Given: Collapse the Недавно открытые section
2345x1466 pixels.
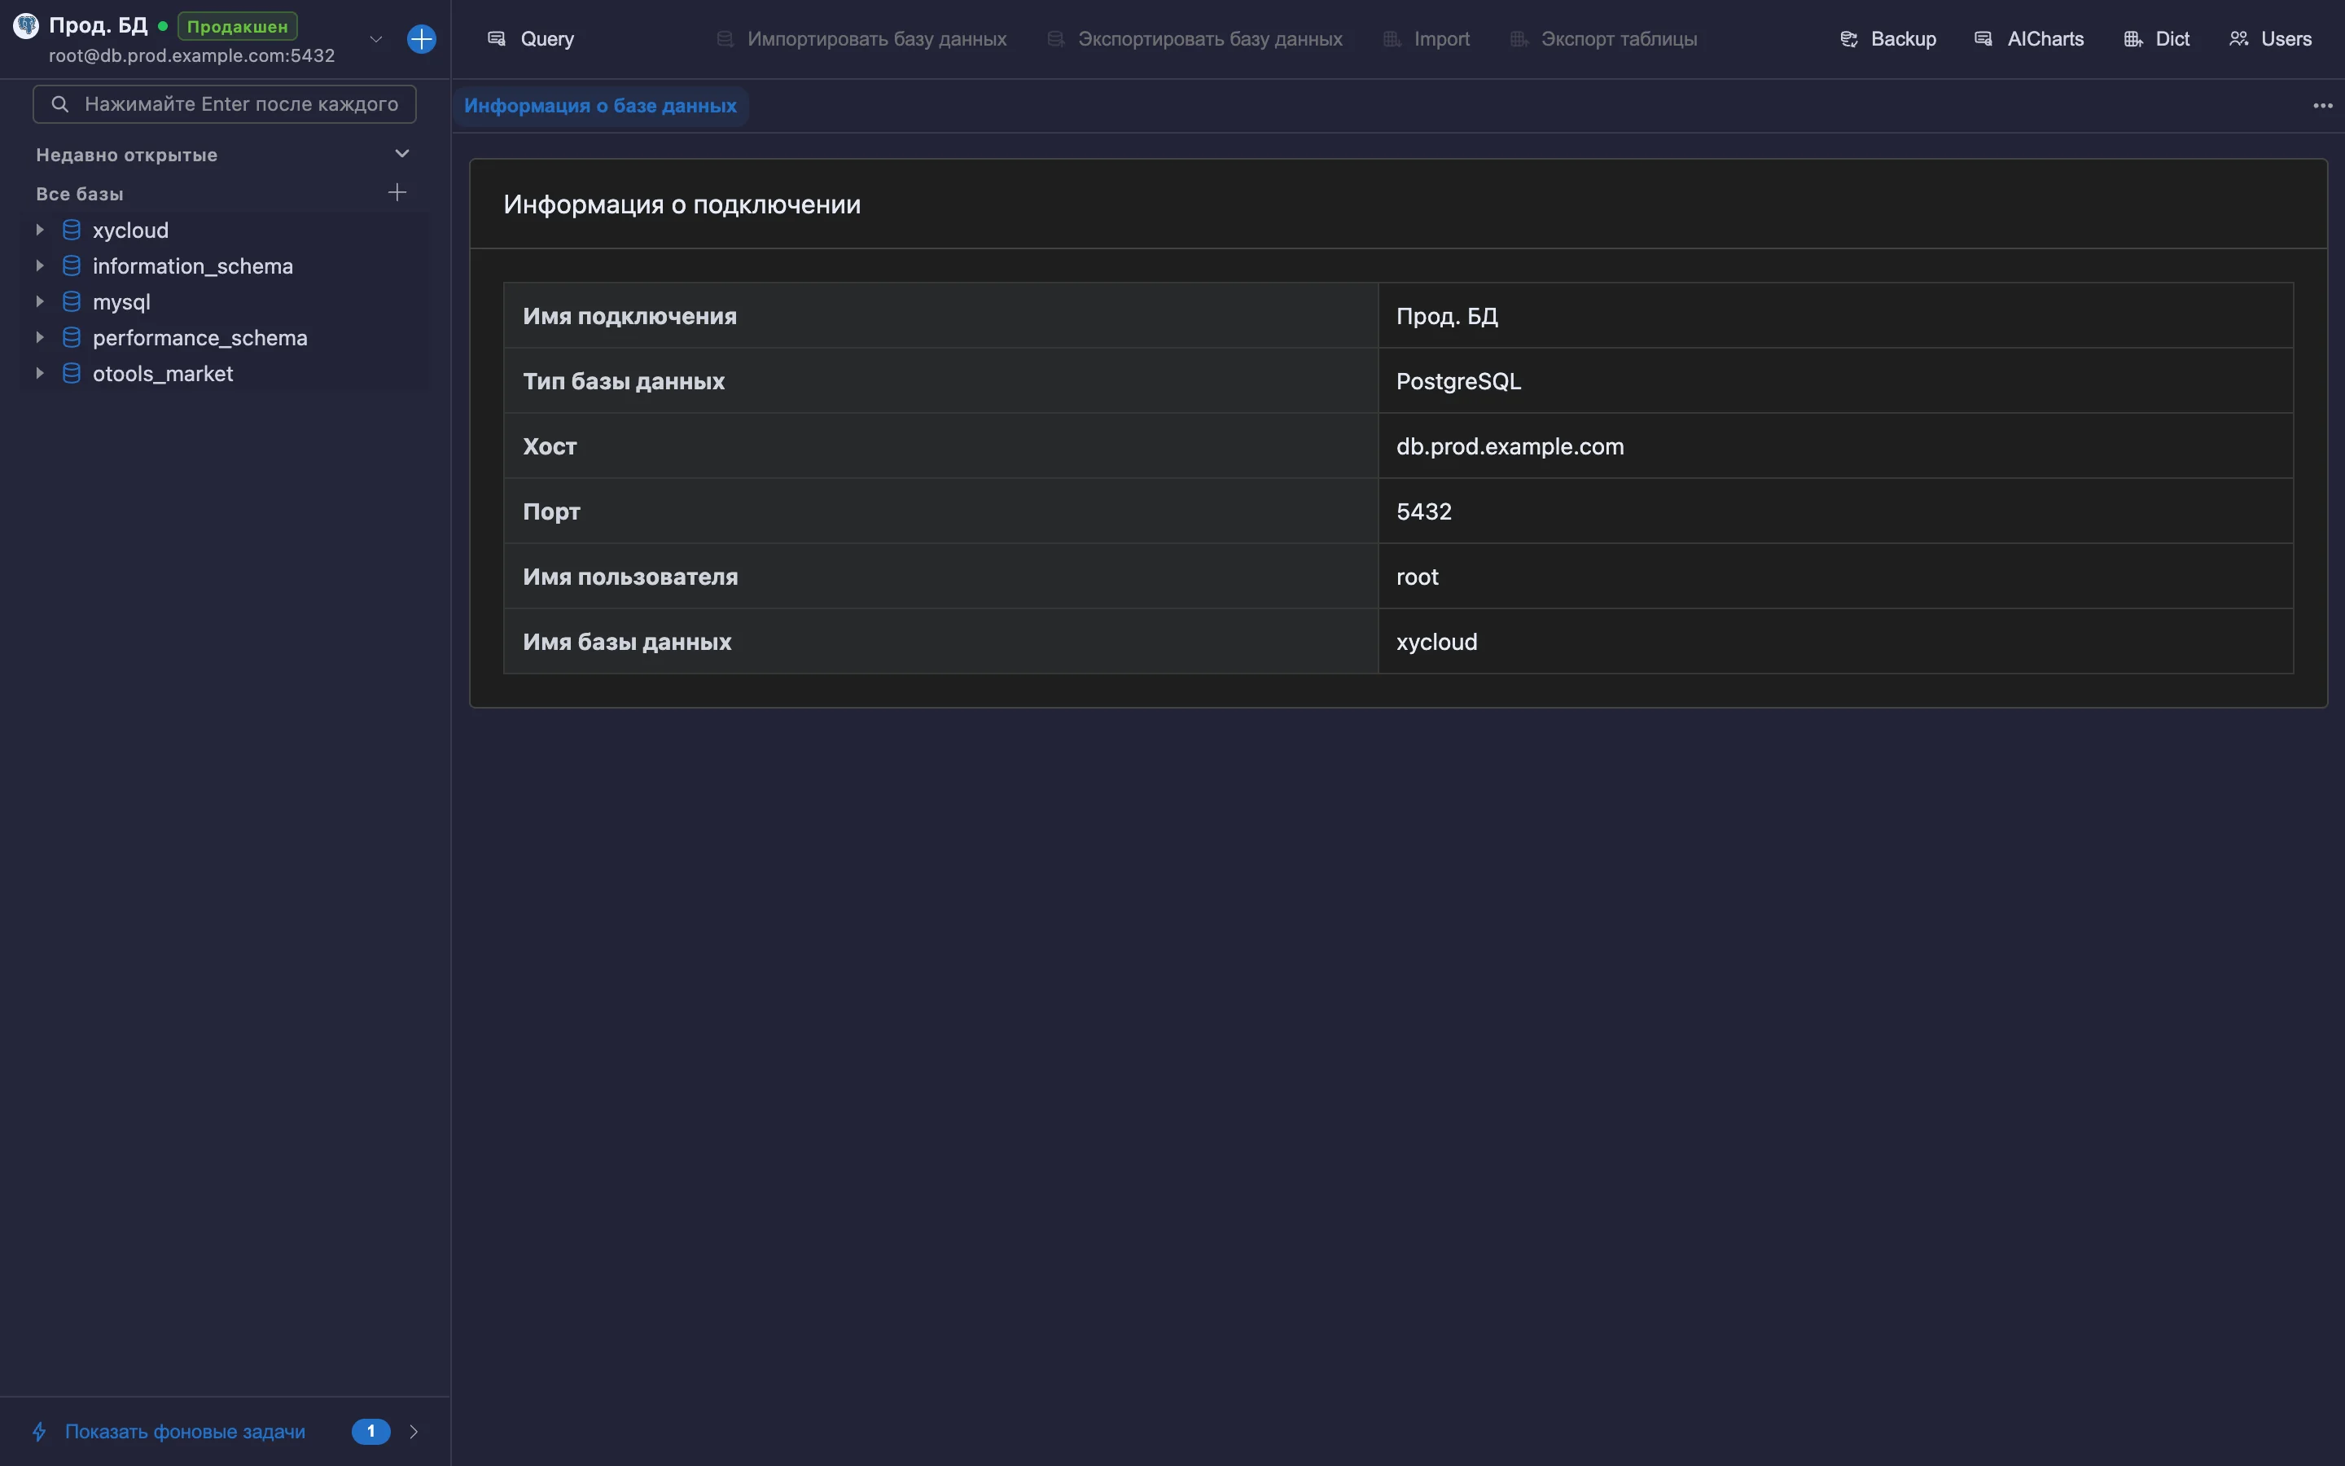Looking at the screenshot, I should click(x=402, y=154).
